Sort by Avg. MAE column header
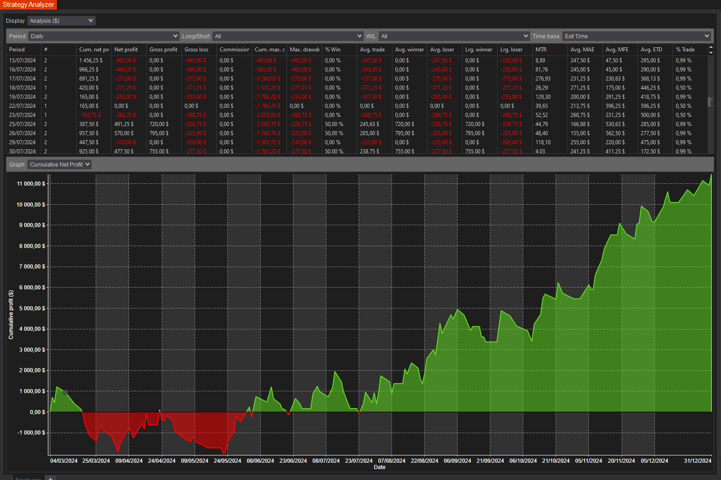 tap(585, 50)
